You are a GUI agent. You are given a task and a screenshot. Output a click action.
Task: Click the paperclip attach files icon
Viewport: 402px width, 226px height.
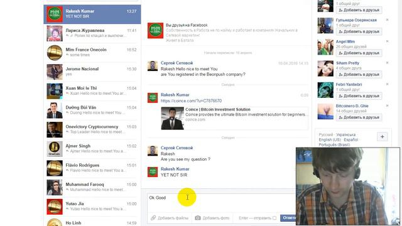(x=153, y=218)
